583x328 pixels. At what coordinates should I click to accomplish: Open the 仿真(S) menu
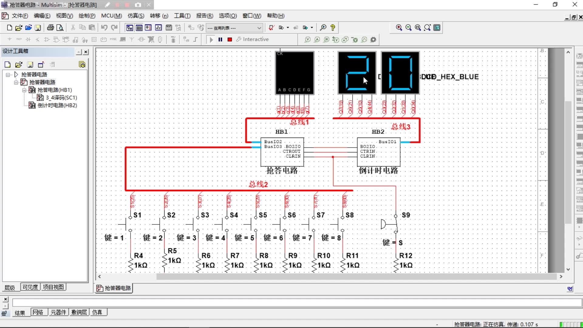click(x=135, y=15)
